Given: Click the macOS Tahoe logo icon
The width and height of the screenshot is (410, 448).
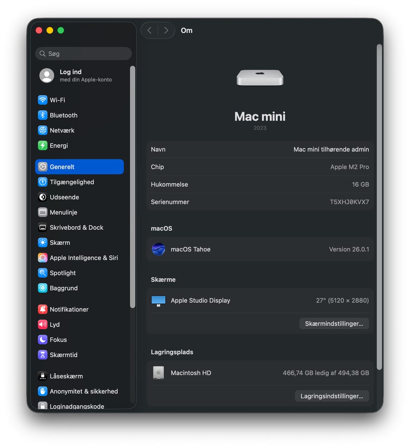Looking at the screenshot, I should (158, 249).
